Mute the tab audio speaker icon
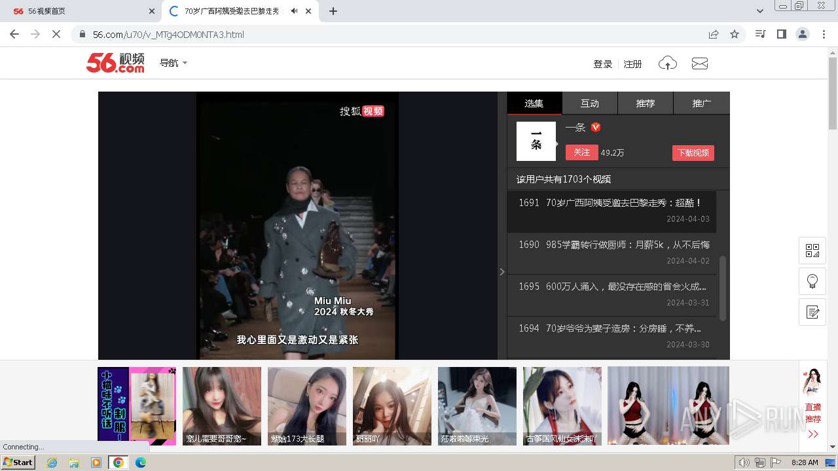The height and width of the screenshot is (471, 838). pos(295,11)
